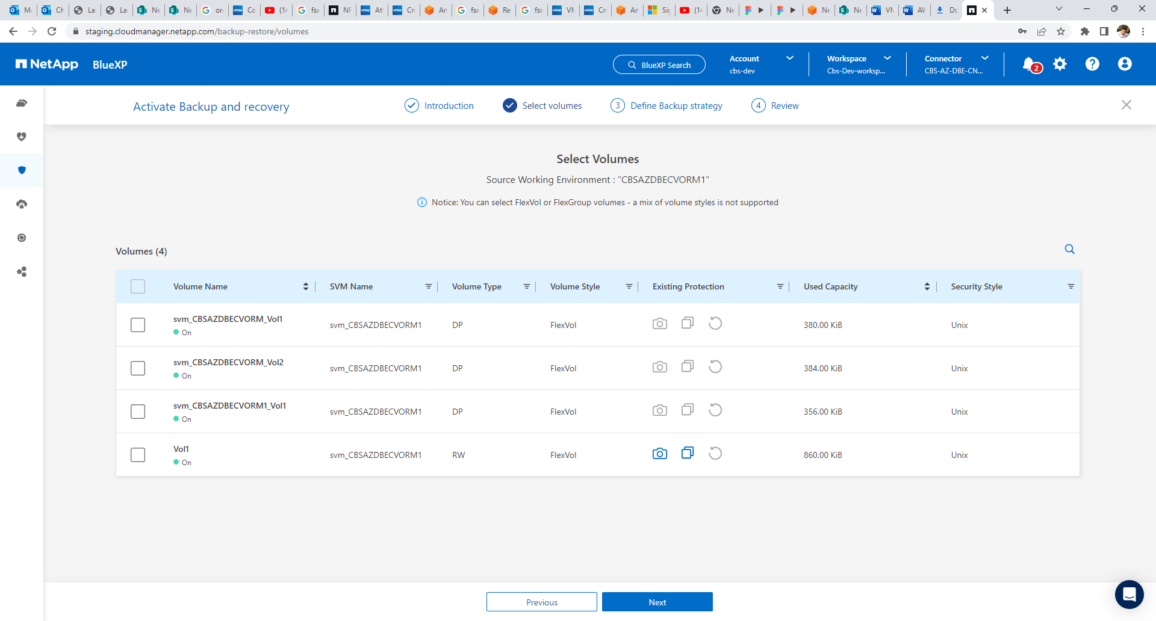This screenshot has height=621, width=1156.
Task: Open the Volume Type column filter
Action: [526, 286]
